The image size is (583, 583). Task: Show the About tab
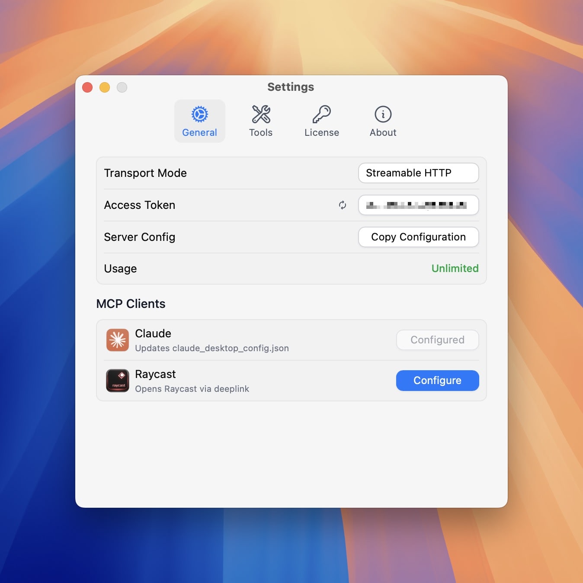click(383, 121)
